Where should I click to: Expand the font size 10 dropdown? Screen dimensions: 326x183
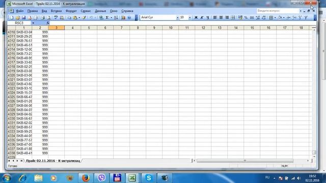pos(189,18)
